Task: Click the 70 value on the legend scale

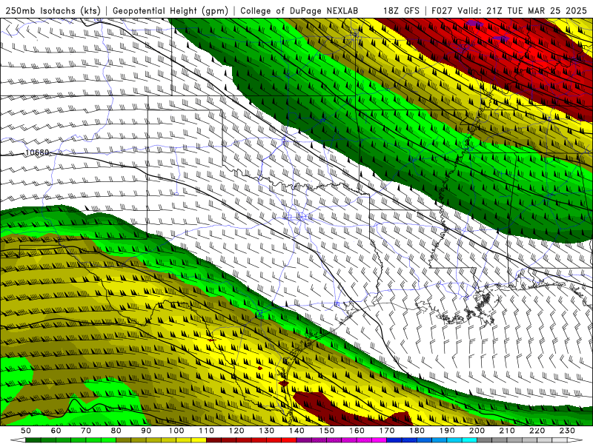Action: pyautogui.click(x=86, y=431)
